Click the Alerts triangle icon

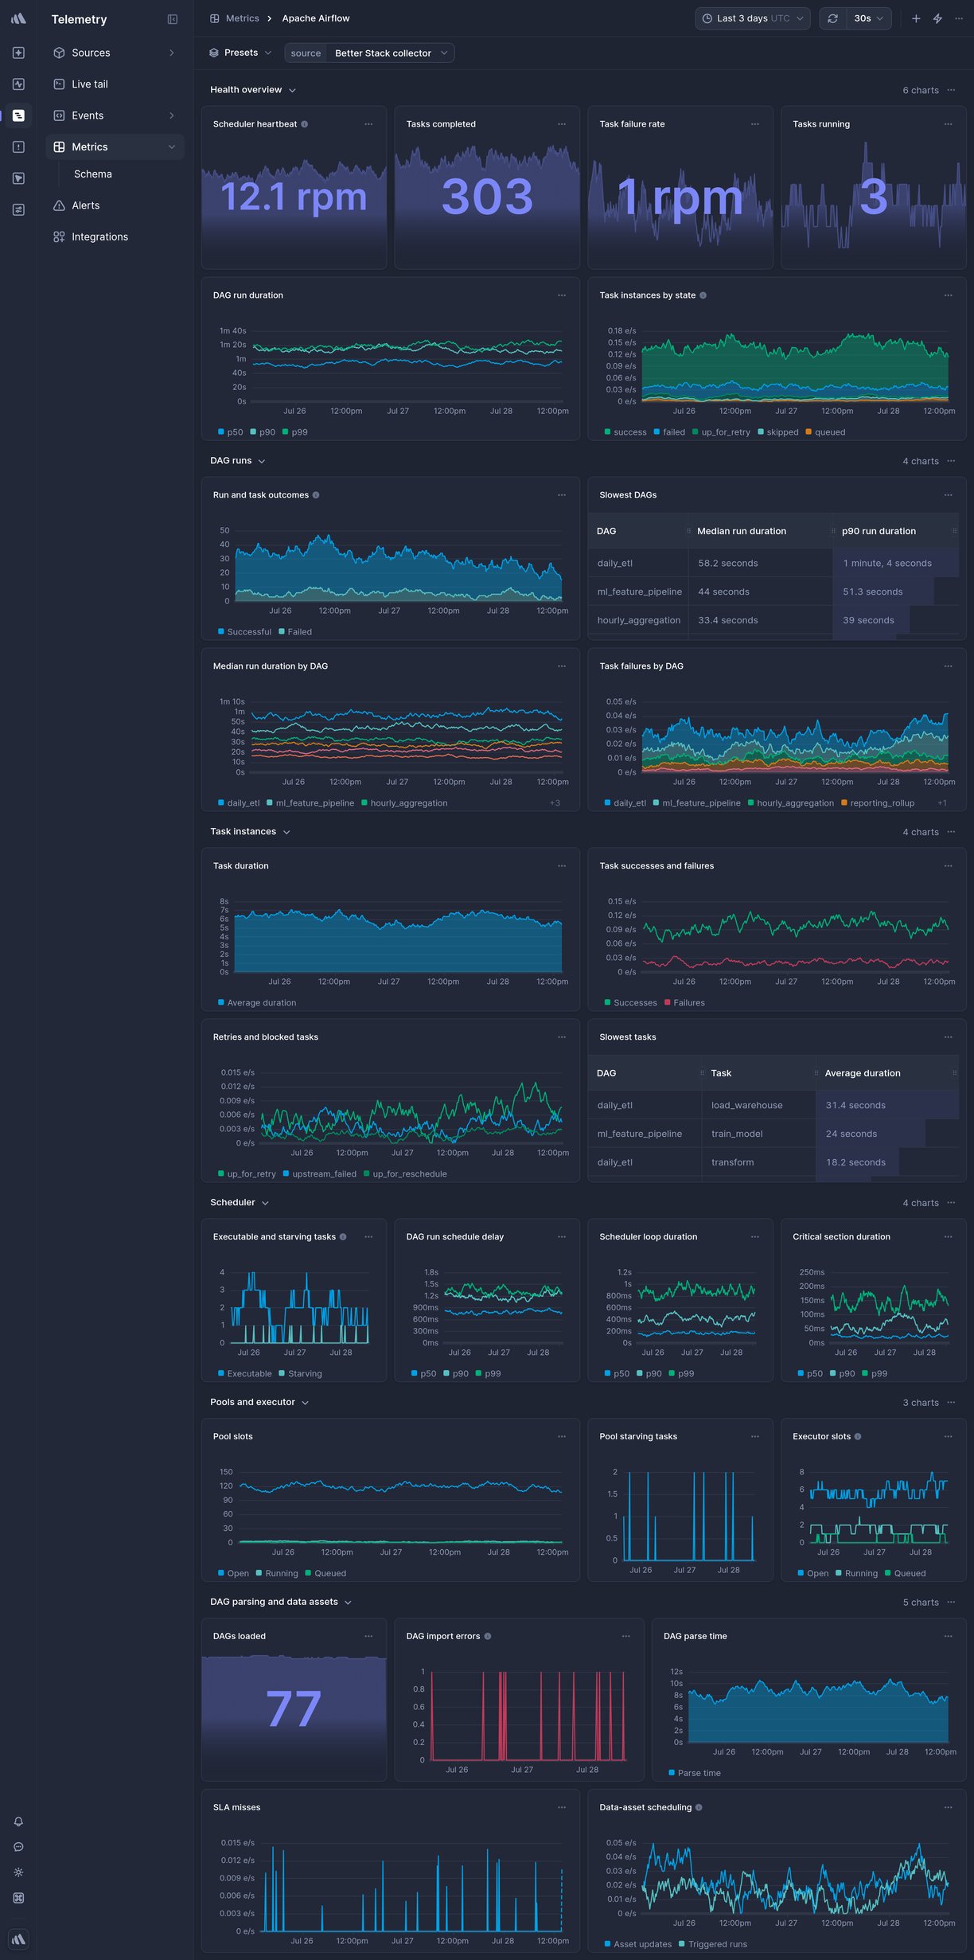(59, 205)
